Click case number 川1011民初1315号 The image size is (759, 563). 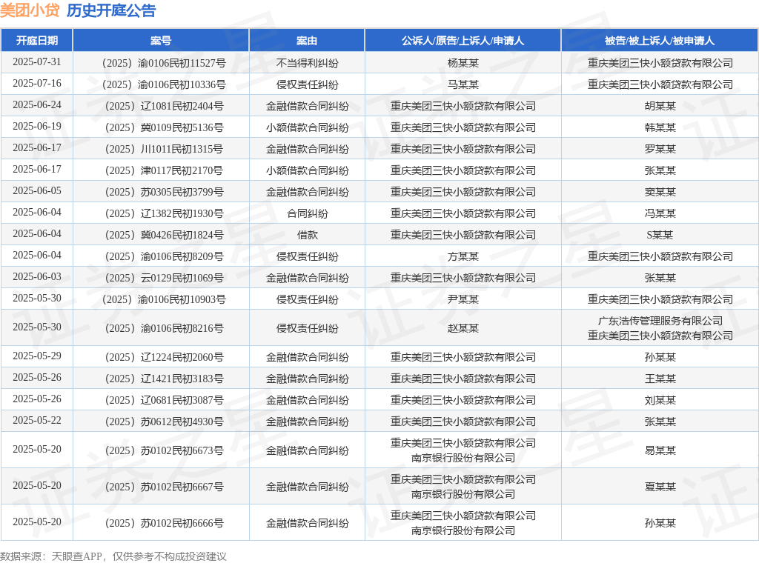tap(164, 149)
